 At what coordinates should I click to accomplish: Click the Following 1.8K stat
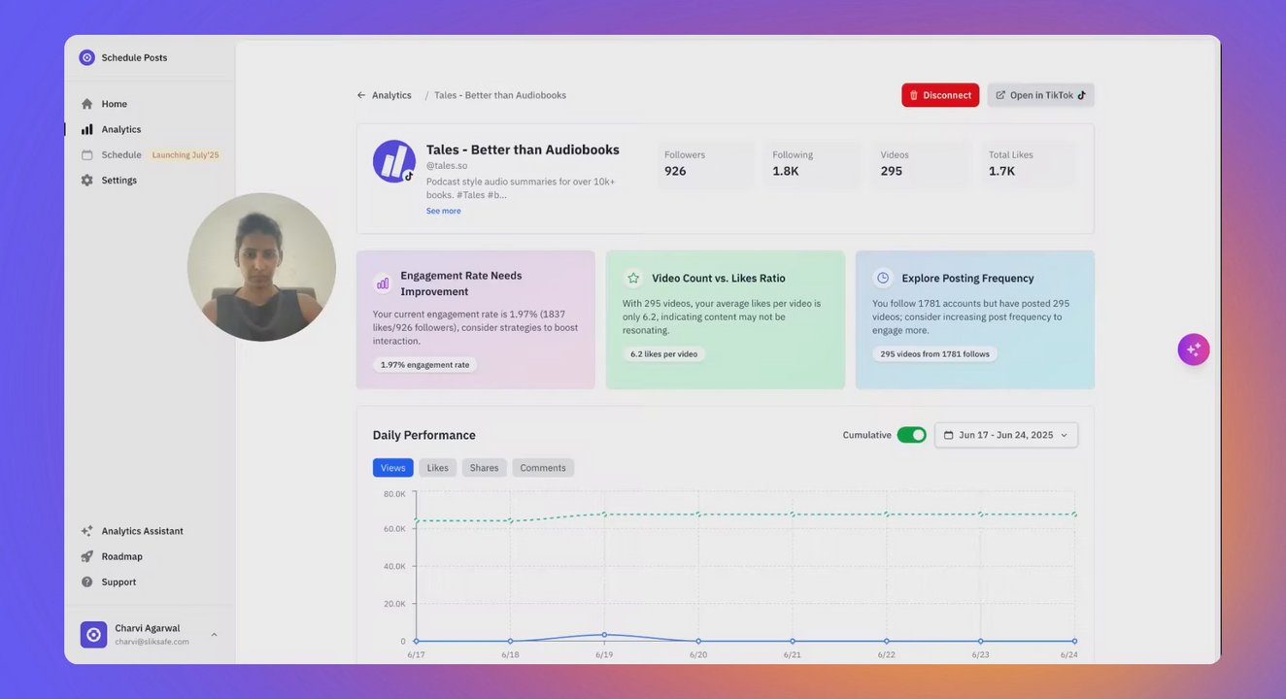click(812, 163)
